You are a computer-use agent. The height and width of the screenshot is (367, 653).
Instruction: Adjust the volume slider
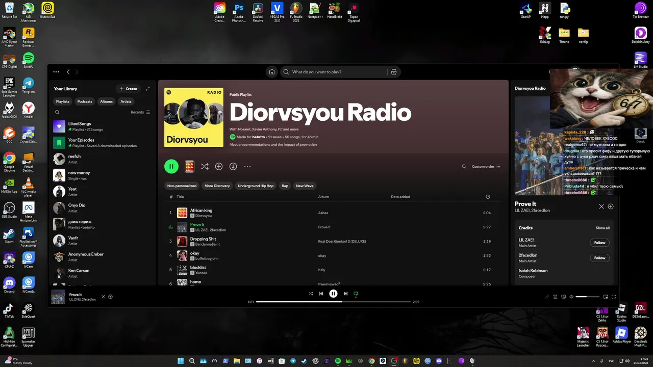click(x=588, y=297)
